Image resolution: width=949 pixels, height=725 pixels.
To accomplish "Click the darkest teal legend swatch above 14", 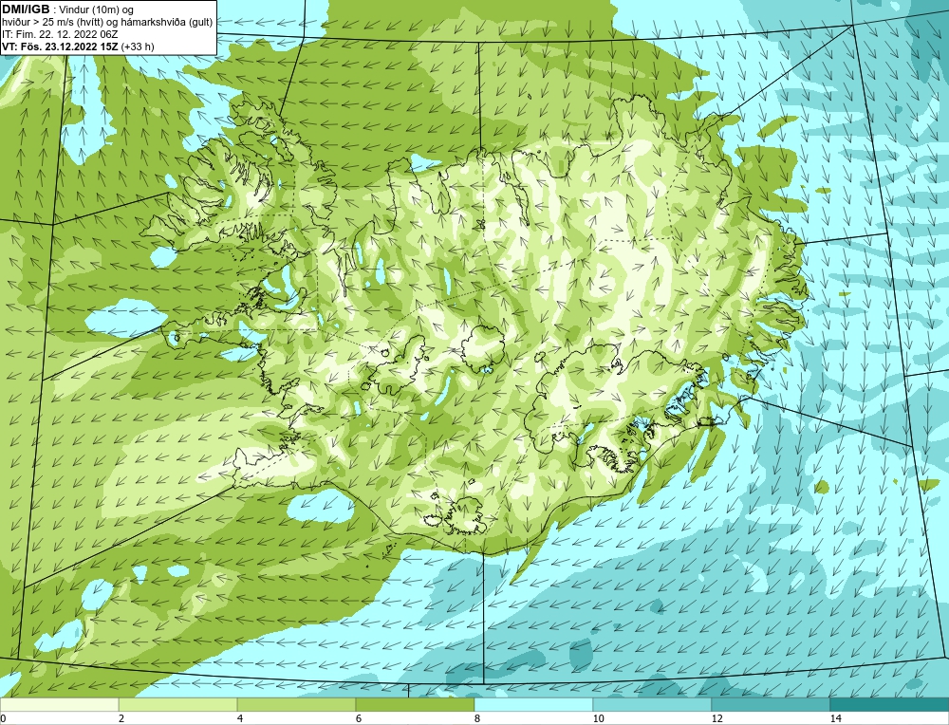I will click(890, 704).
